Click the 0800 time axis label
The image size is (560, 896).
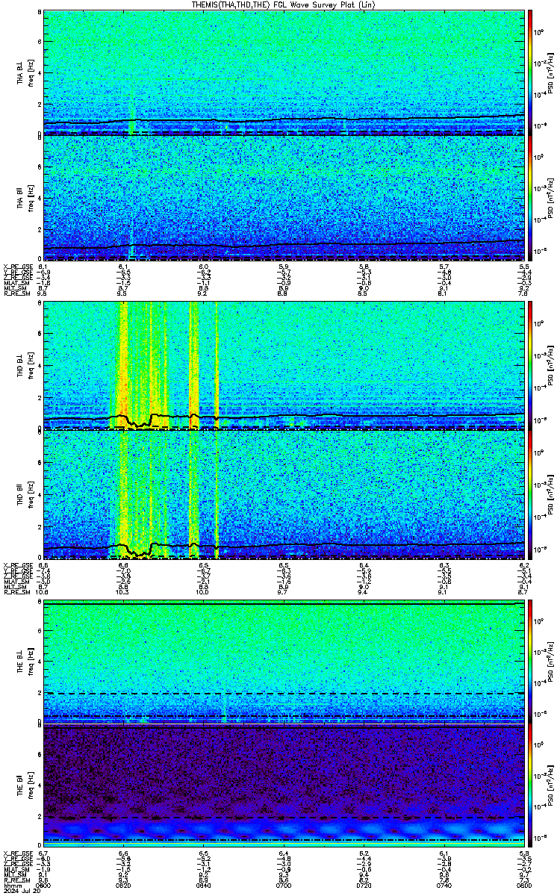[x=524, y=886]
